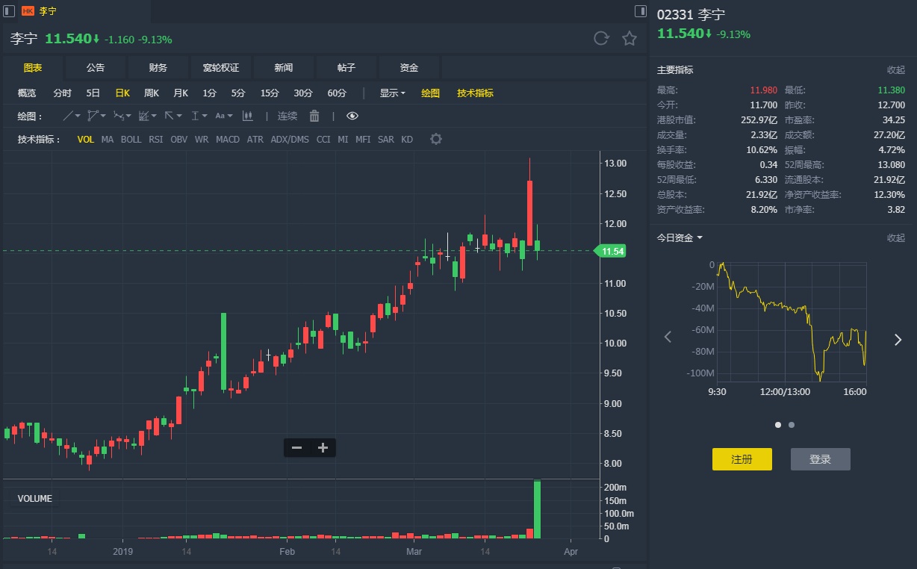Click the yellow 注册 button
Image resolution: width=917 pixels, height=569 pixels.
tap(742, 459)
